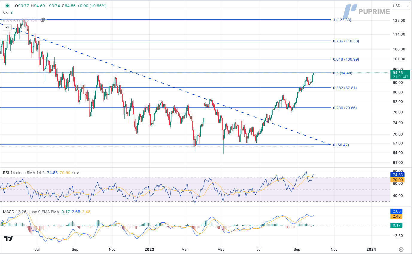Click the 0.786 (110.38) Fibonacci label
Image resolution: width=412 pixels, height=254 pixels.
coord(346,41)
